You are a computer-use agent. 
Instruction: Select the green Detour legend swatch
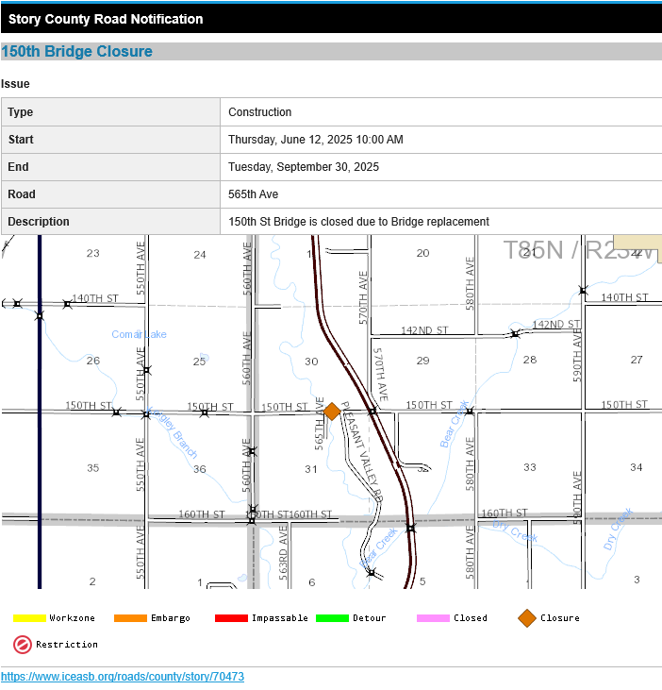pyautogui.click(x=332, y=618)
